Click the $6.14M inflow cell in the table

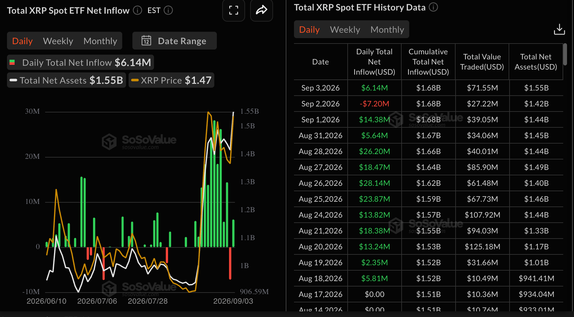[x=375, y=88]
